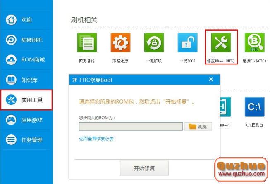Open 任务管理 task manager

pyautogui.click(x=26, y=140)
